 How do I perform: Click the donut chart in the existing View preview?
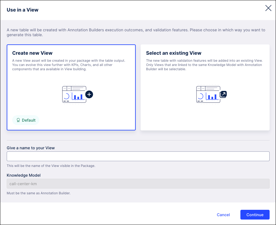(x=201, y=96)
